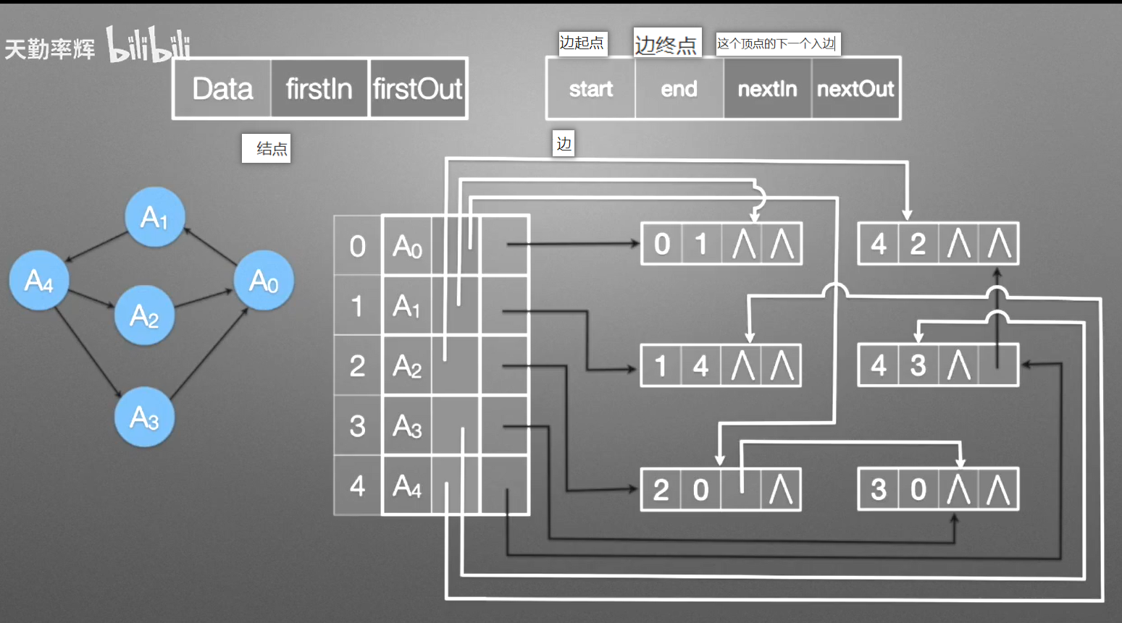This screenshot has width=1122, height=623.
Task: Click the A3 cell in the vertex table
Action: (x=407, y=426)
